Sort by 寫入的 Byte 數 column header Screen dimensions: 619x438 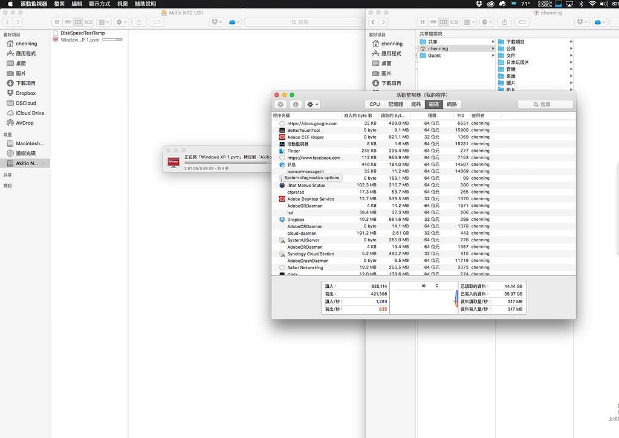coord(359,116)
